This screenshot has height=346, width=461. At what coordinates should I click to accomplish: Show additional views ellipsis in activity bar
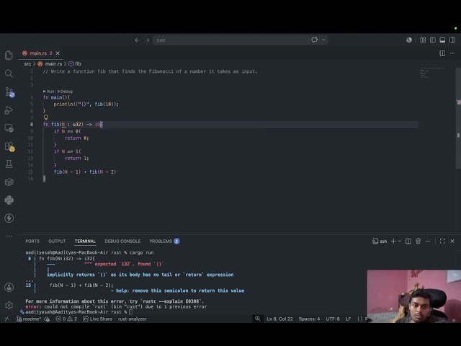click(9, 236)
